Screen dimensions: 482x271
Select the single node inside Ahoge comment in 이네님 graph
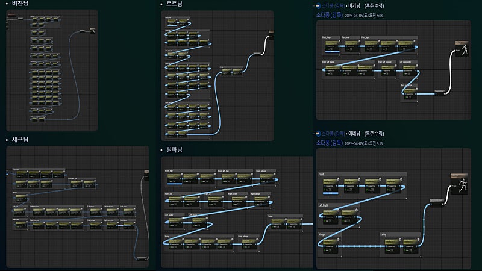tap(331, 246)
